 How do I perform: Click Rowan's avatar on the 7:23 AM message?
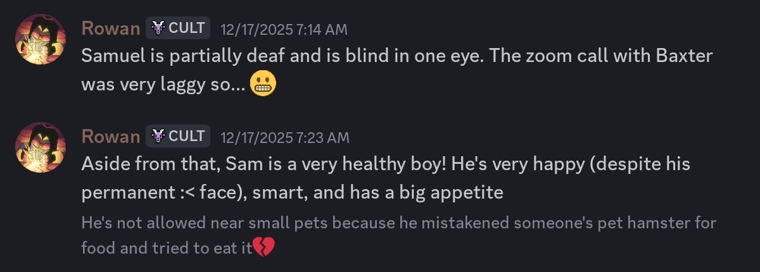point(41,147)
